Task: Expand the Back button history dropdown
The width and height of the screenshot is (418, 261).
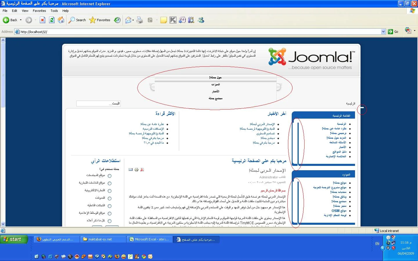Action: pos(21,20)
